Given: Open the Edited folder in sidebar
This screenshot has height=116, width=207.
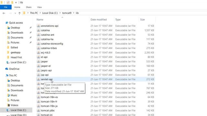Looking at the screenshot, I should tap(14, 47).
